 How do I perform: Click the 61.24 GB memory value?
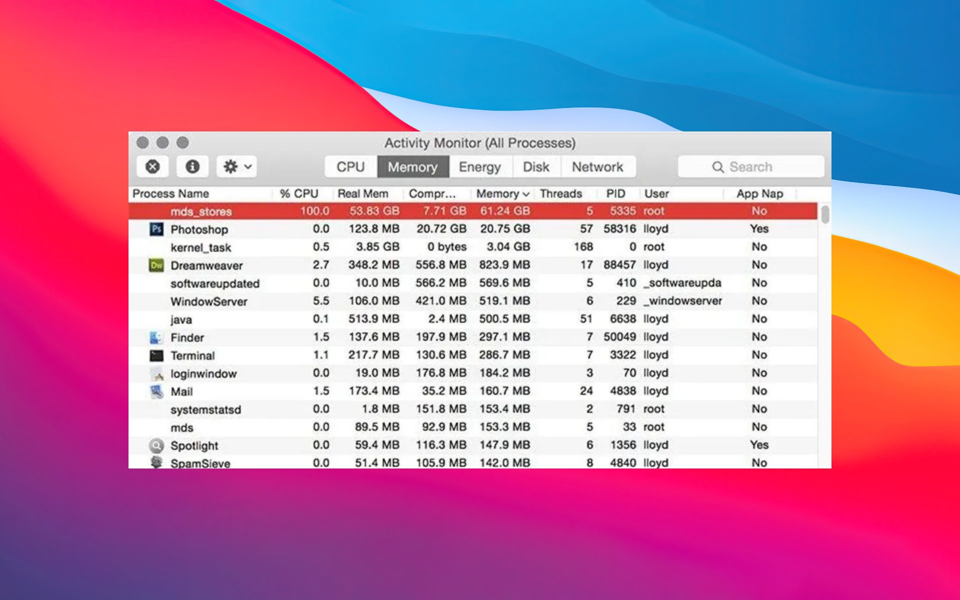pyautogui.click(x=505, y=211)
